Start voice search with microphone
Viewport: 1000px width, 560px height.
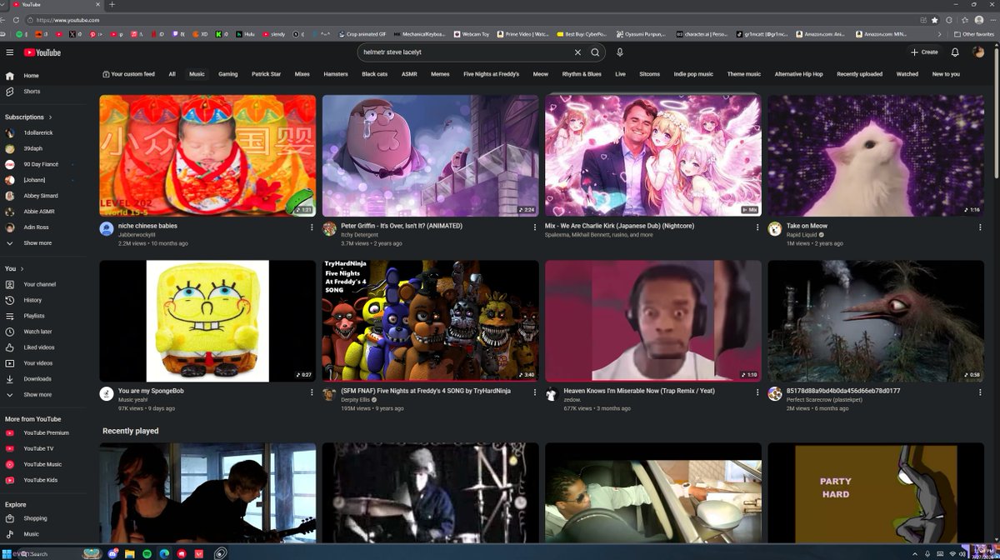pos(619,52)
